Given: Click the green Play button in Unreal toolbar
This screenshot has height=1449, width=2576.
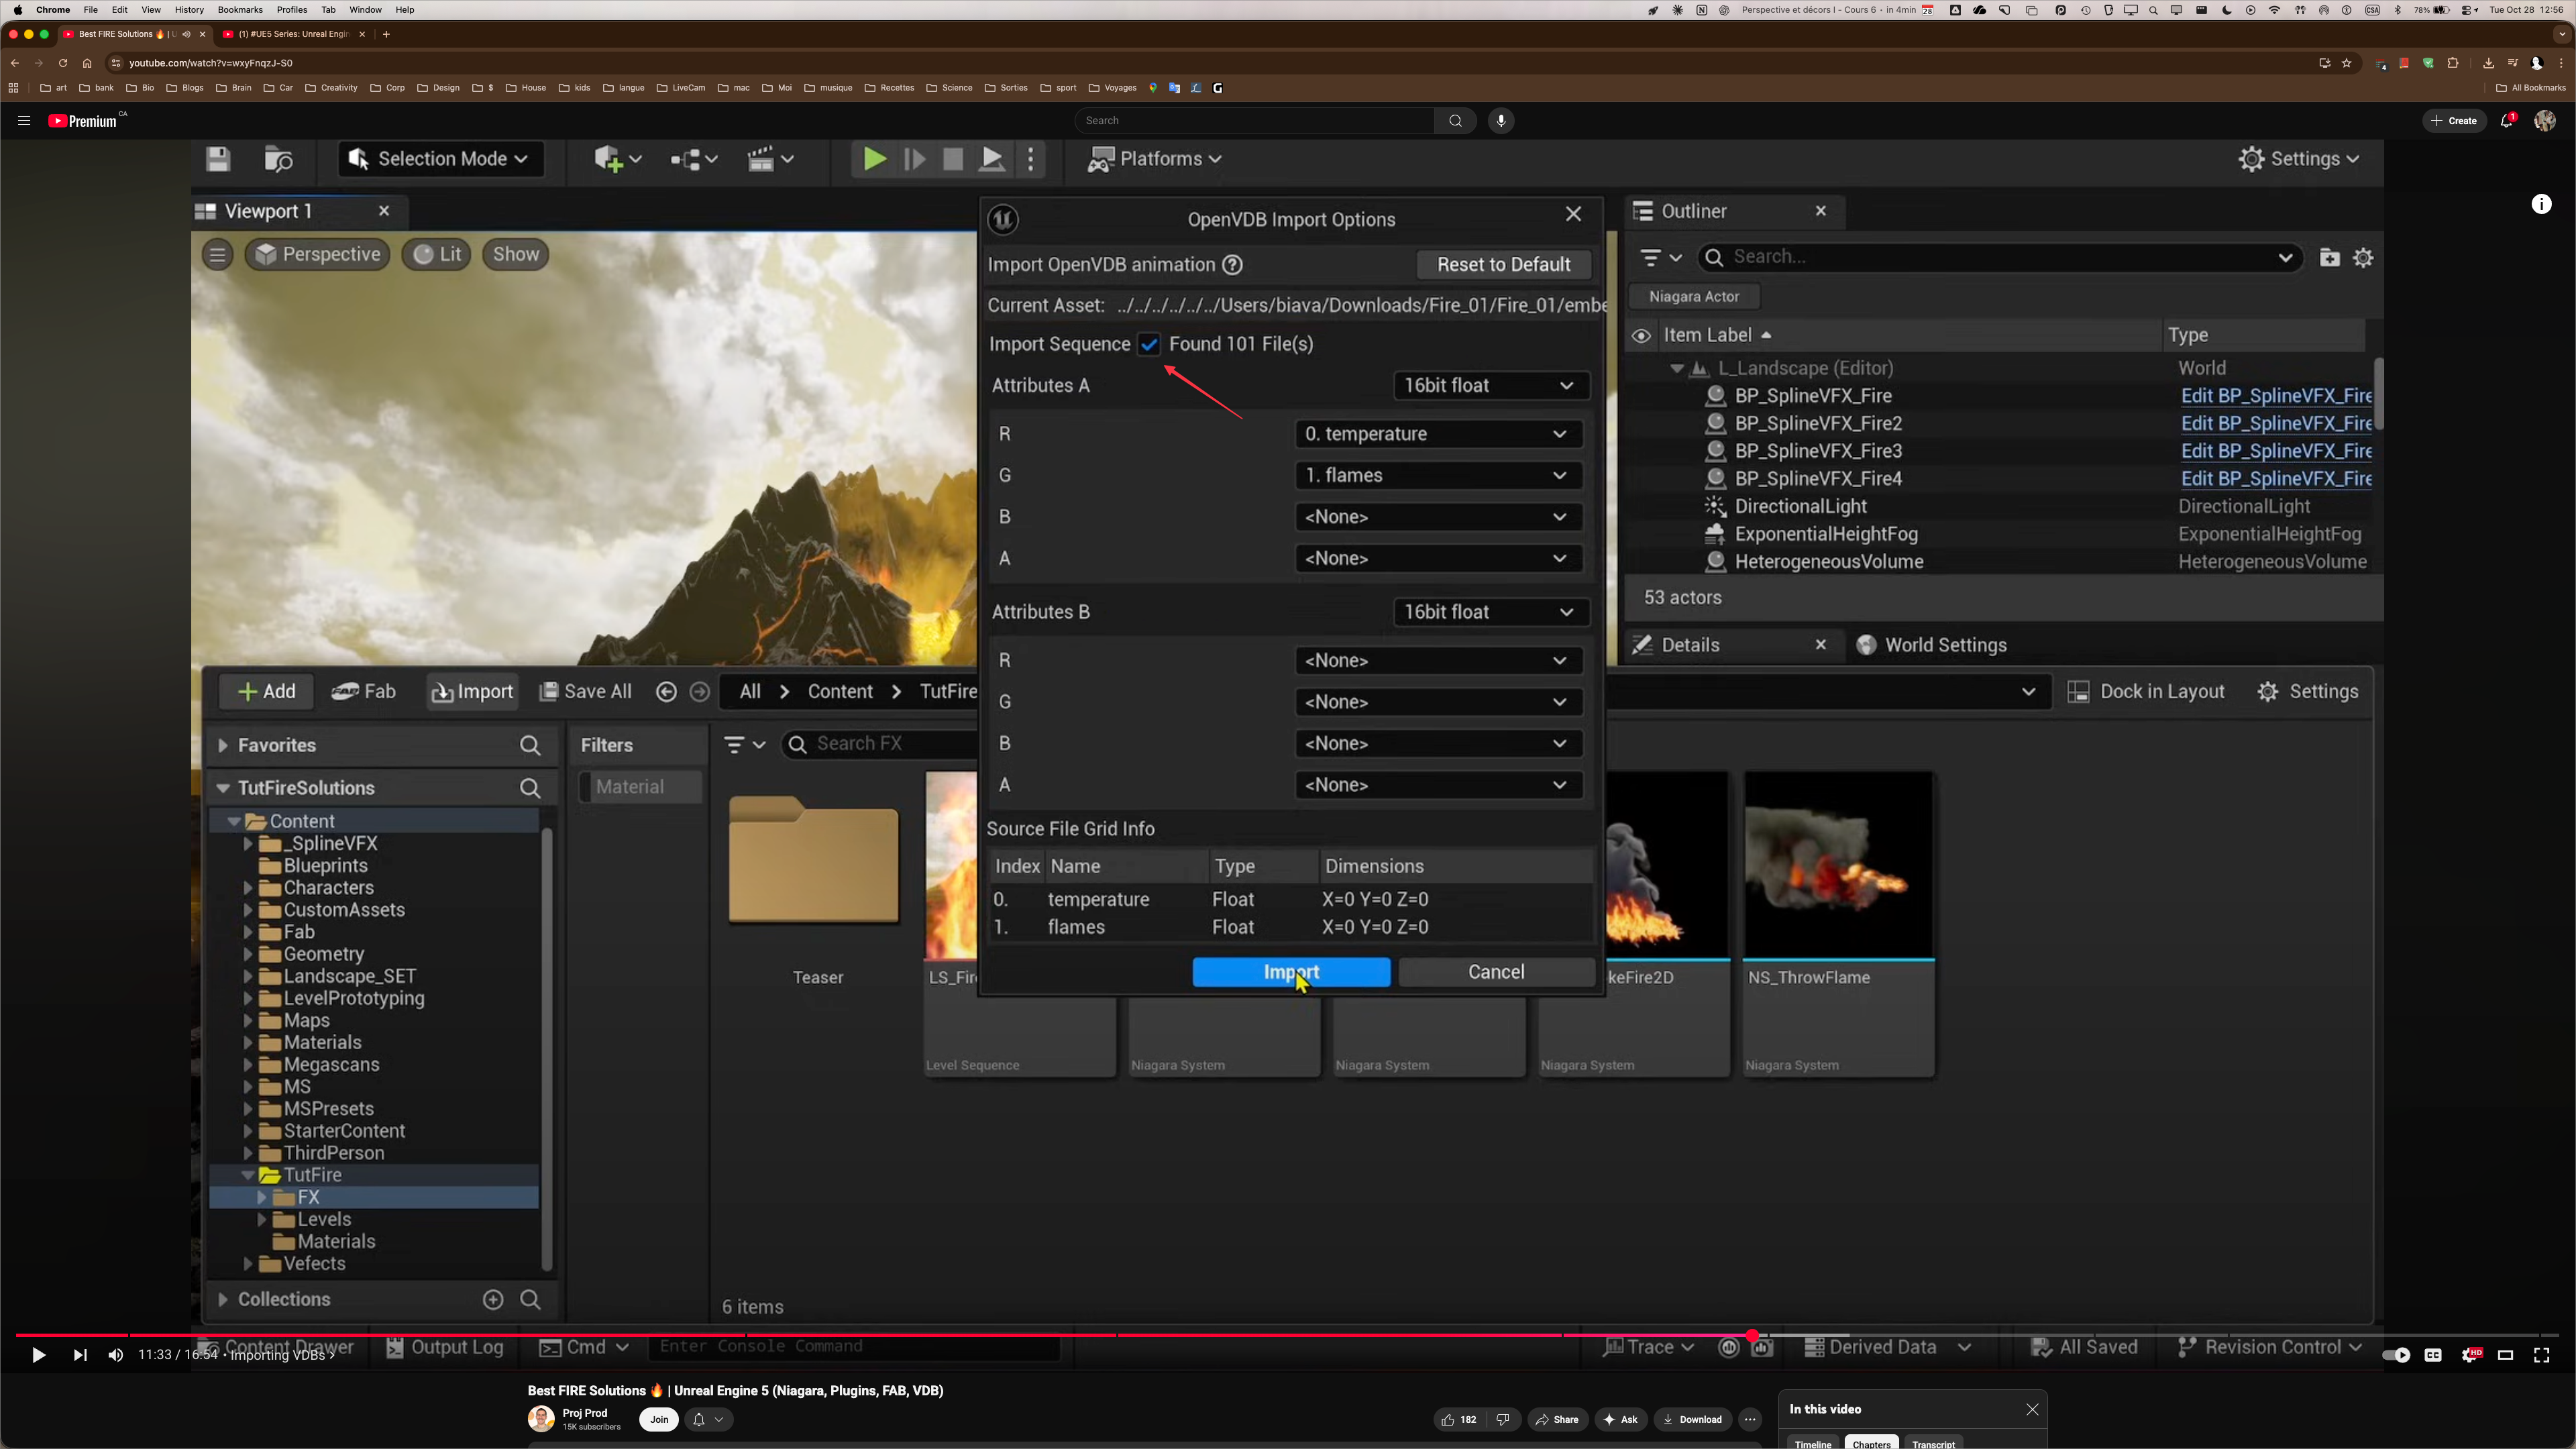Looking at the screenshot, I should pyautogui.click(x=874, y=159).
